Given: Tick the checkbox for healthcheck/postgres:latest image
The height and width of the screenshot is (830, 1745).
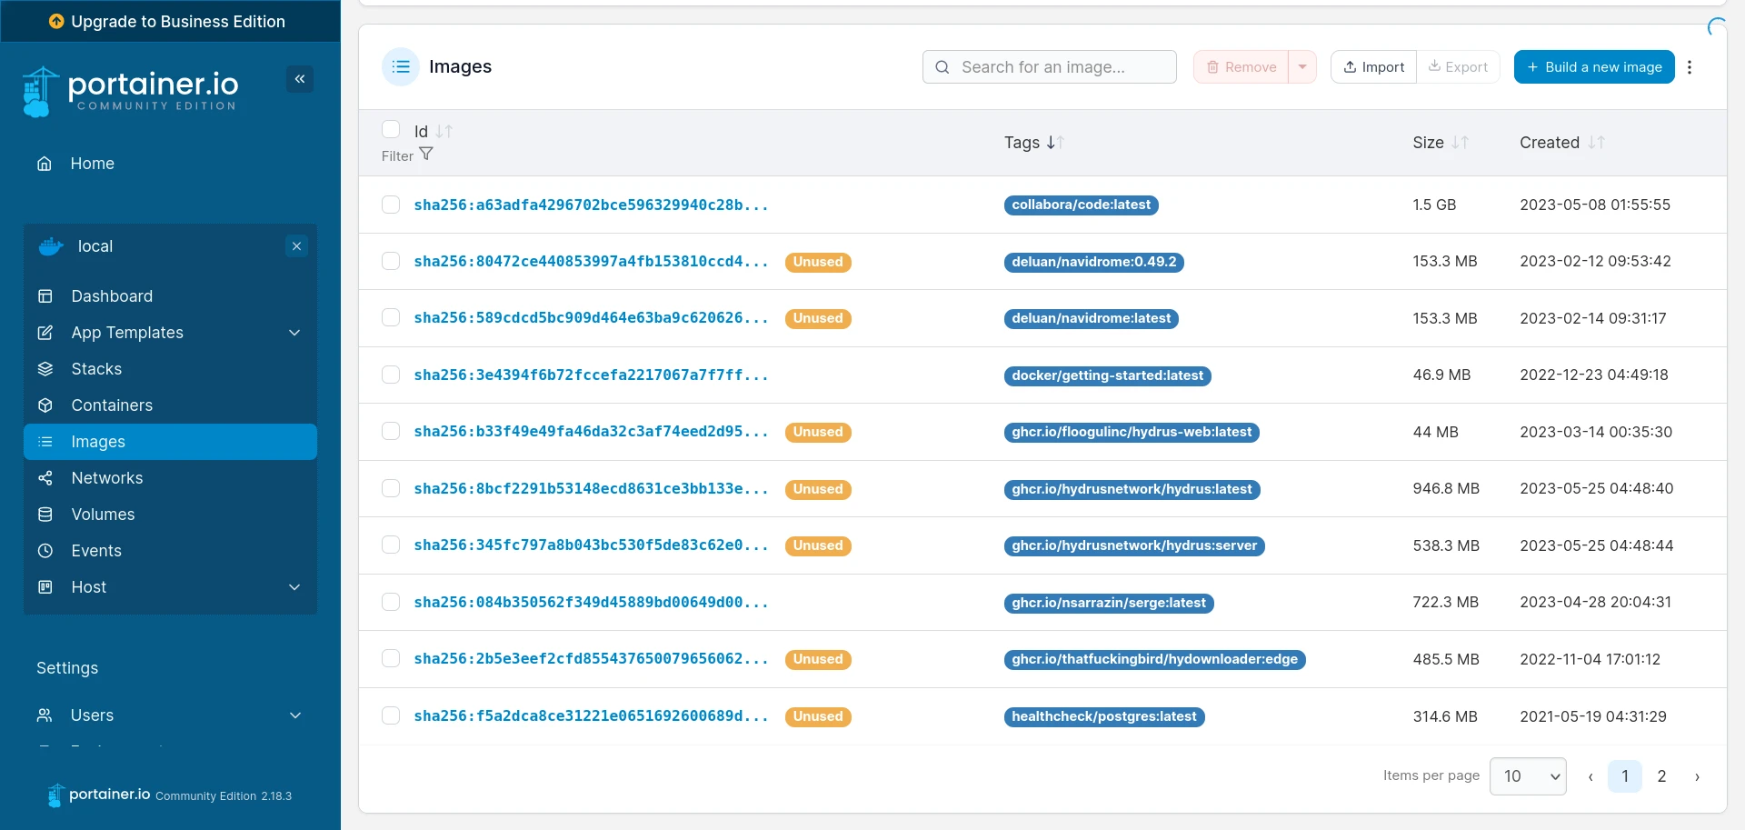Looking at the screenshot, I should point(391,715).
